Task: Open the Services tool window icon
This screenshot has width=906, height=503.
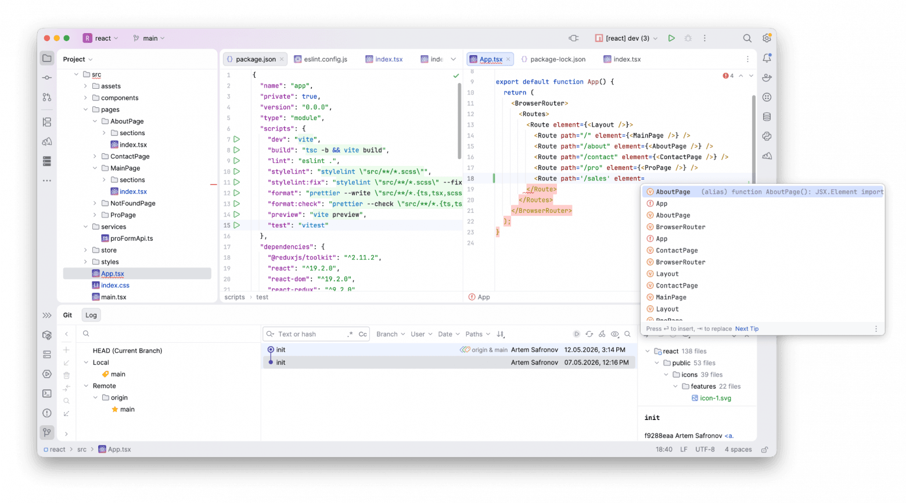Action: coord(47,374)
